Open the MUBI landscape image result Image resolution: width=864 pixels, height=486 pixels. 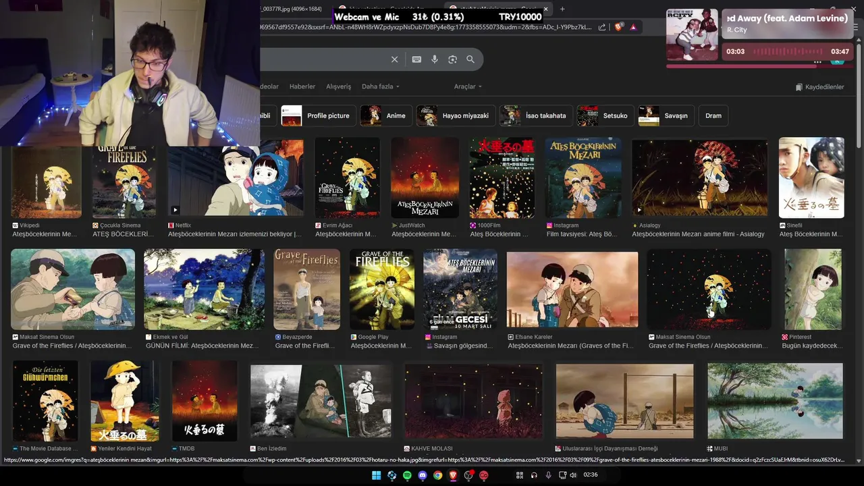775,401
